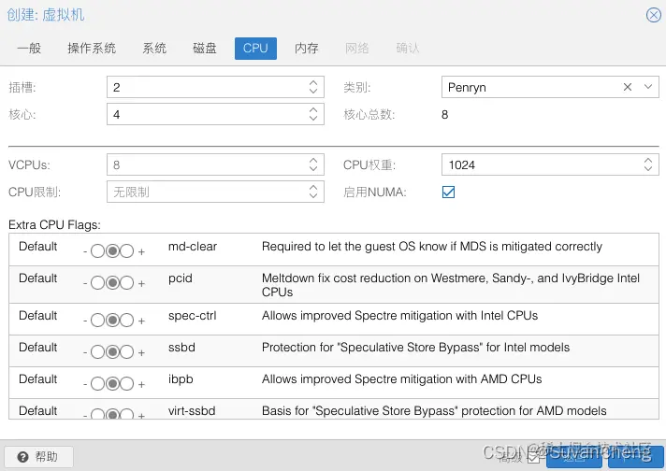
Task: Click the question mark icon on 帮助
Action: pos(23,457)
